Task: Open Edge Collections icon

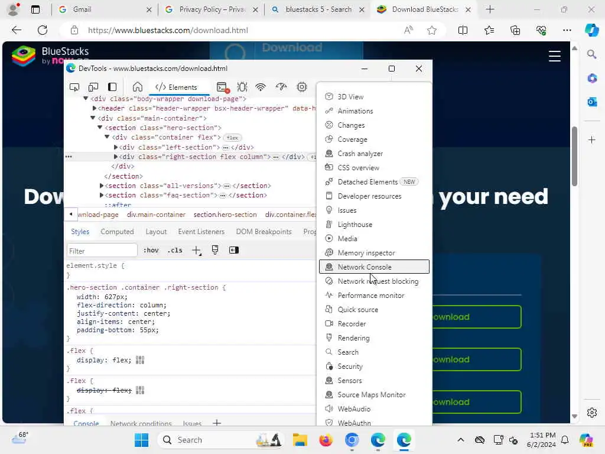Action: tap(515, 30)
